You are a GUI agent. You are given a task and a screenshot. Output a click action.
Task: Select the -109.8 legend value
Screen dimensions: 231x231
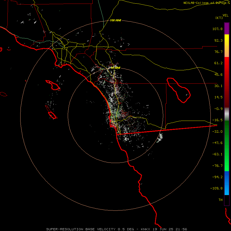coord(216,188)
